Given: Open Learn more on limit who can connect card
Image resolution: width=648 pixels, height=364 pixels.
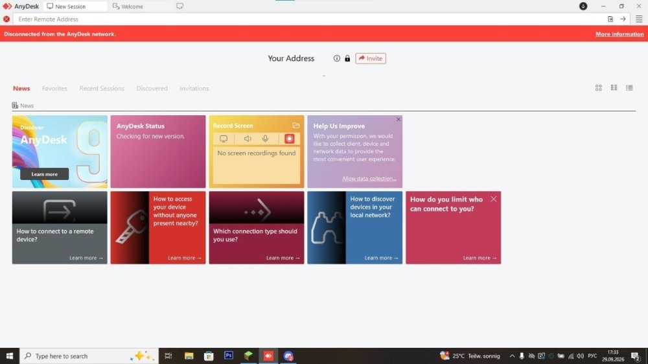Looking at the screenshot, I should coord(480,258).
